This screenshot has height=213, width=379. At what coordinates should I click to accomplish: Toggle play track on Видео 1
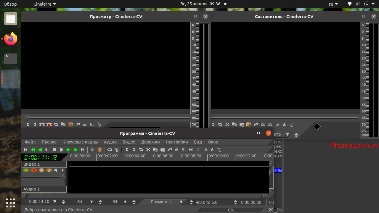[x=26, y=170]
